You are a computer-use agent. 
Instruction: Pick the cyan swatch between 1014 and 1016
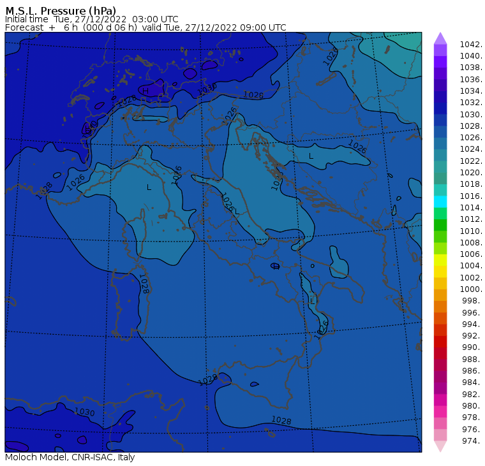[x=440, y=202]
